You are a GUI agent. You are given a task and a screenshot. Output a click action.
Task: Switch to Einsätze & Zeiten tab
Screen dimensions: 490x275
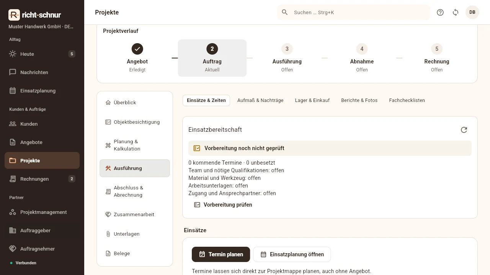206,100
